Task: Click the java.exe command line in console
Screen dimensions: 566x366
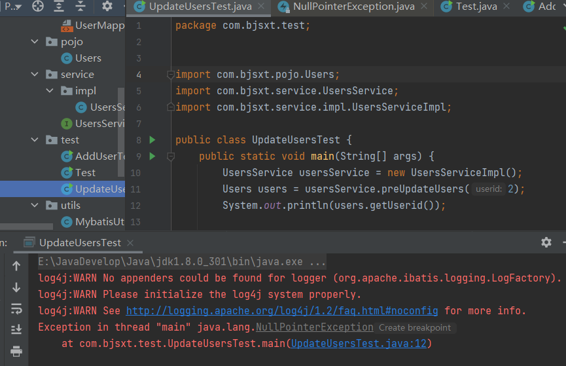Action: [x=182, y=262]
